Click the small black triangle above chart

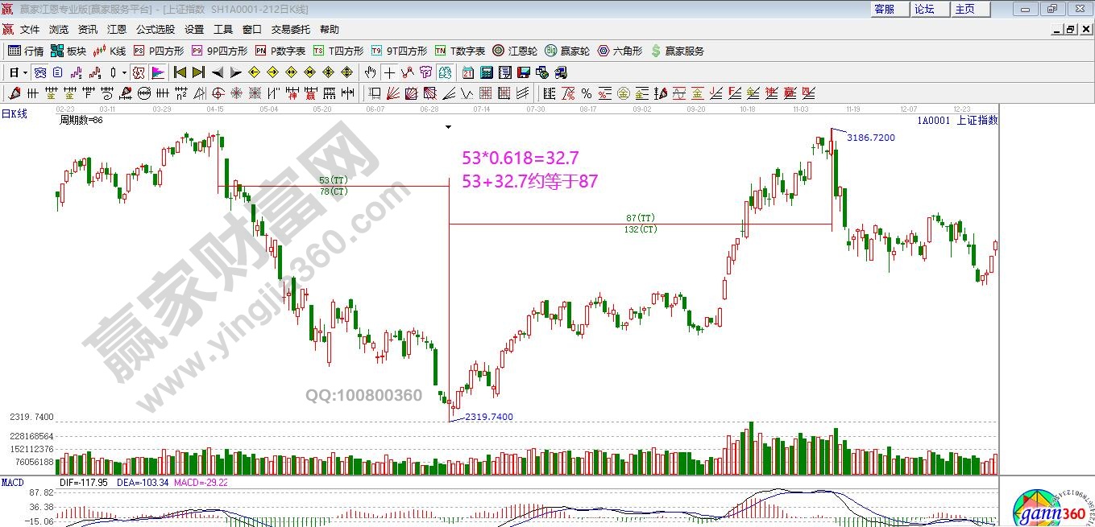coord(449,127)
